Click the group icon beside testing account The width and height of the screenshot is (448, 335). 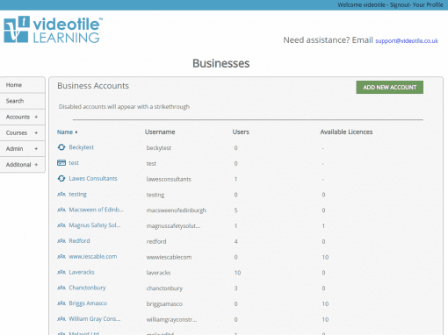click(61, 194)
